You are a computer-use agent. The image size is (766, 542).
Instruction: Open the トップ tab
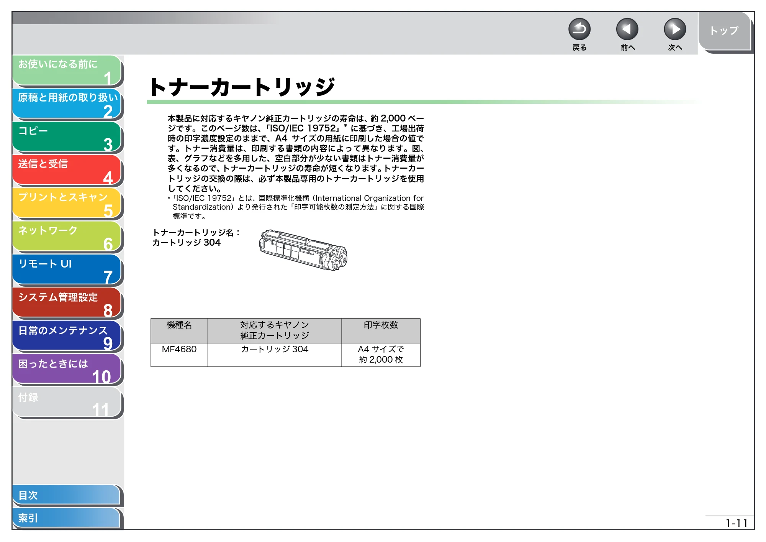724,31
